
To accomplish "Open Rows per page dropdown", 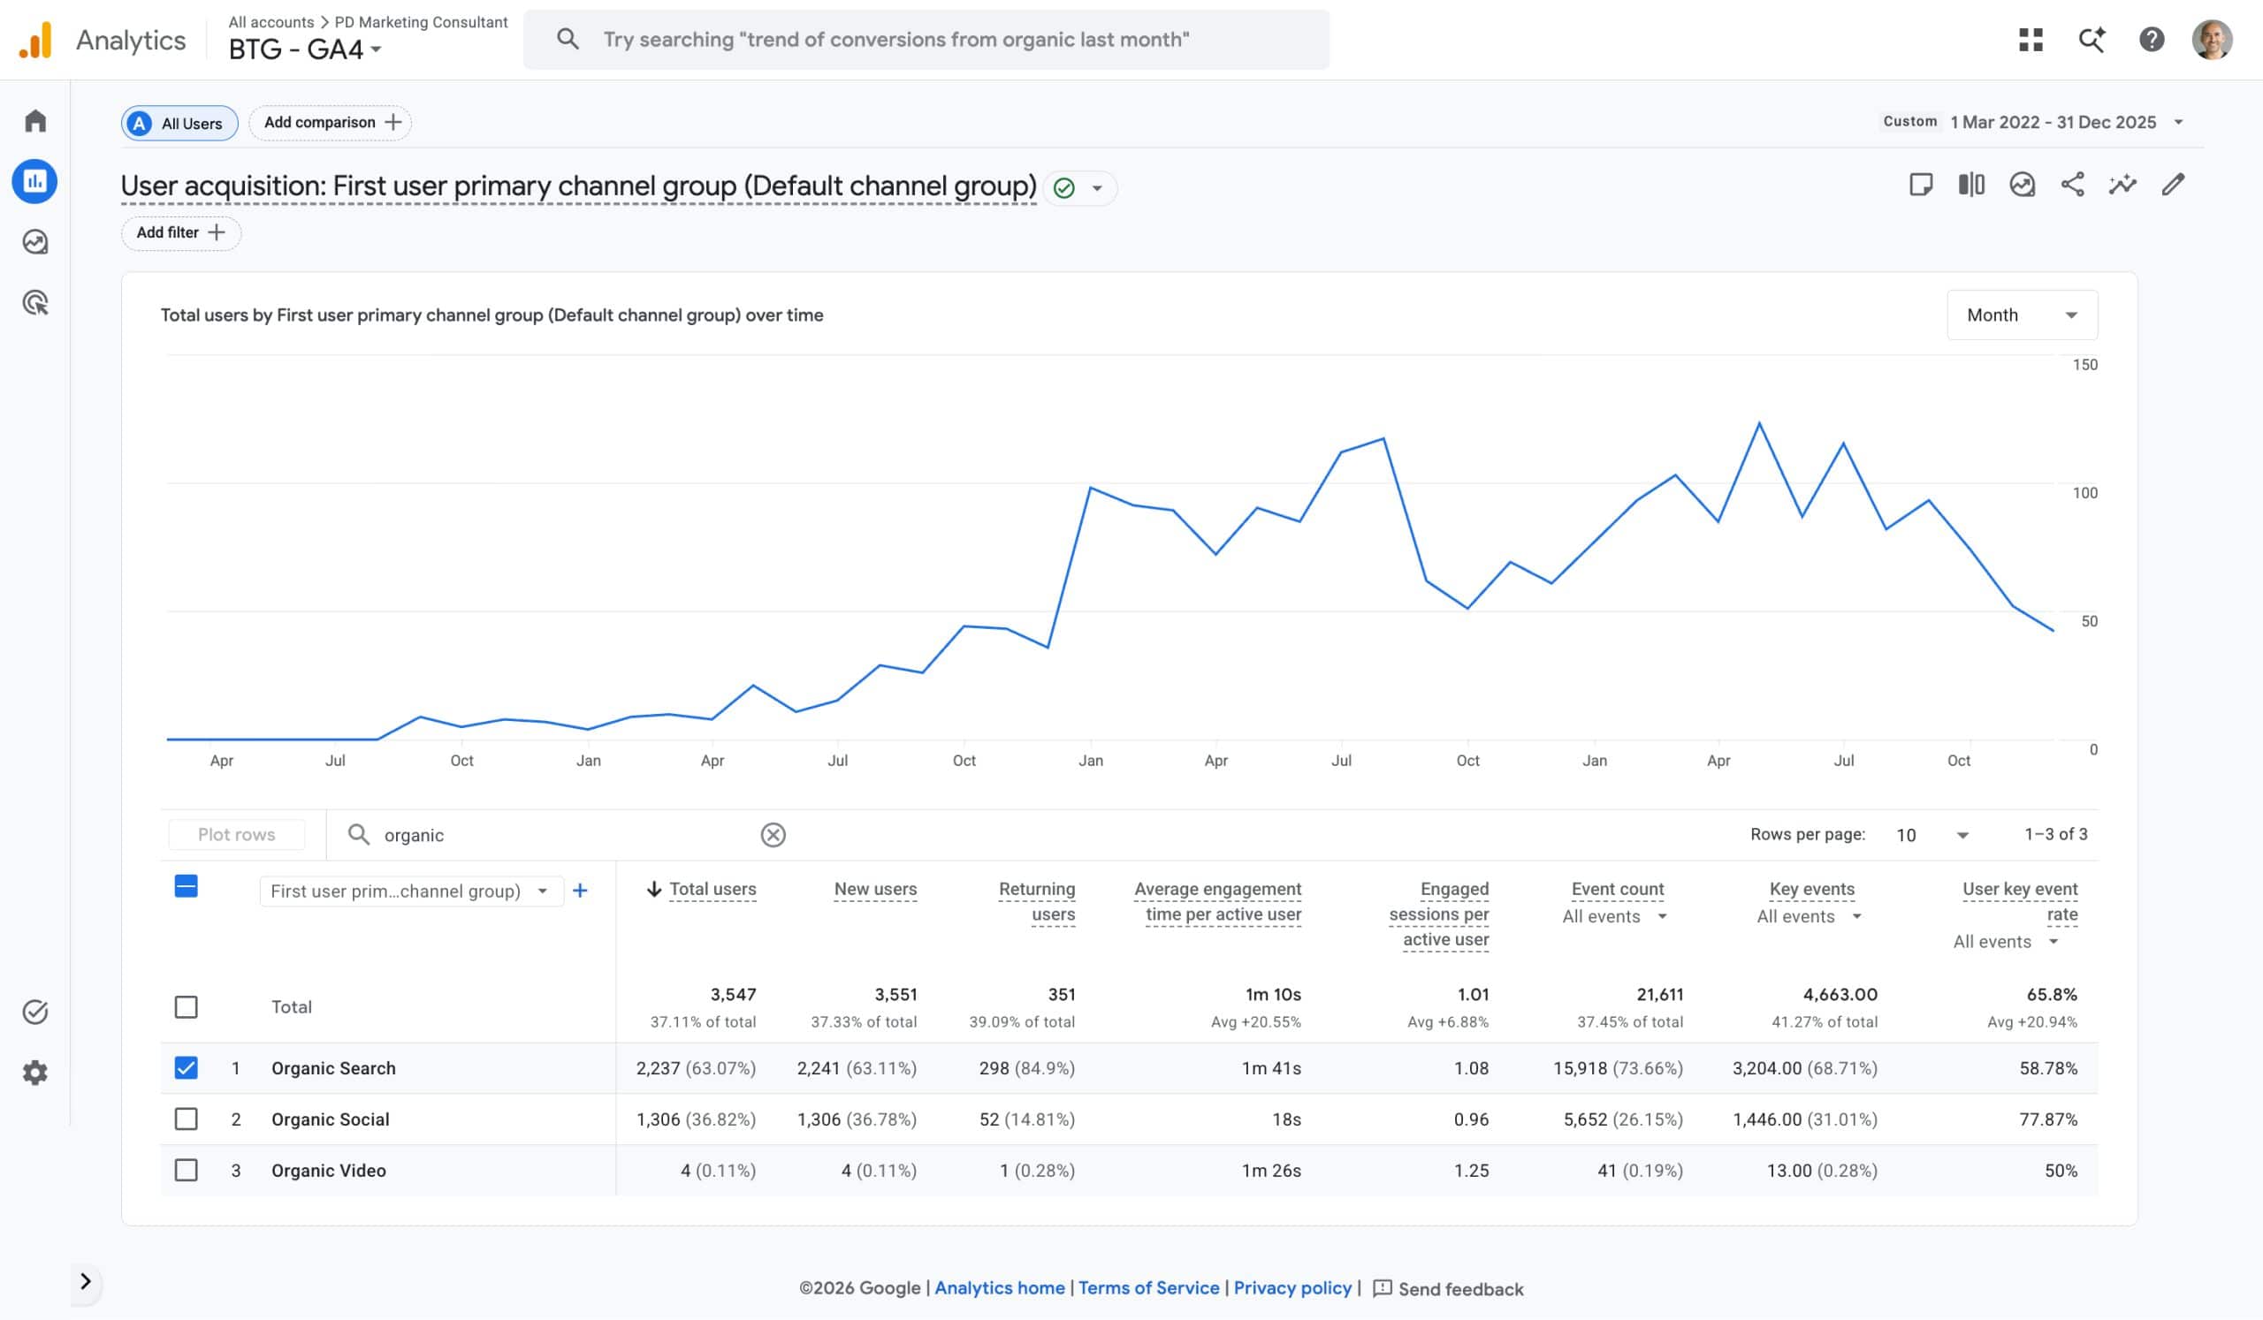I will [x=1932, y=836].
